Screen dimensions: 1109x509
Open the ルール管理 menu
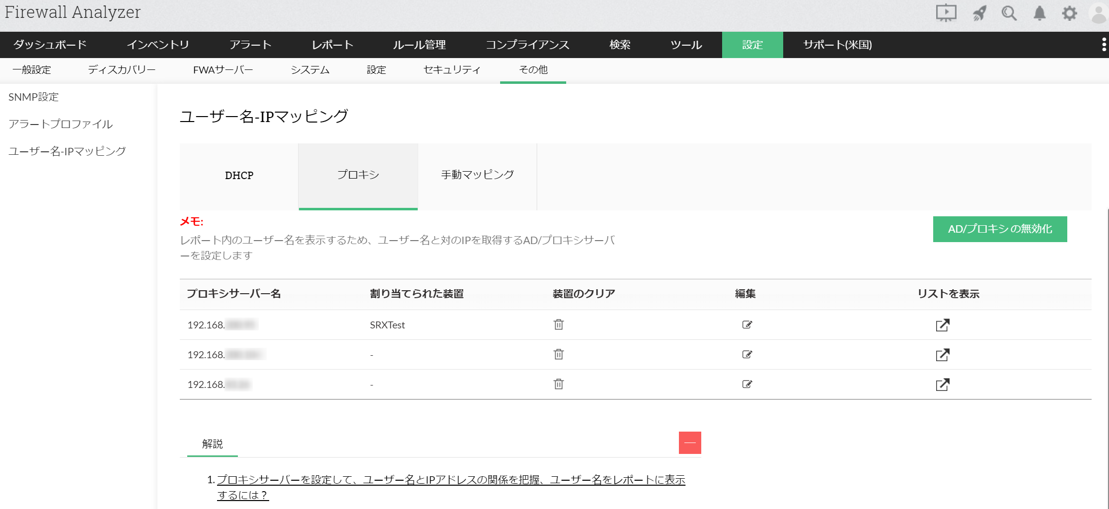[x=419, y=45]
